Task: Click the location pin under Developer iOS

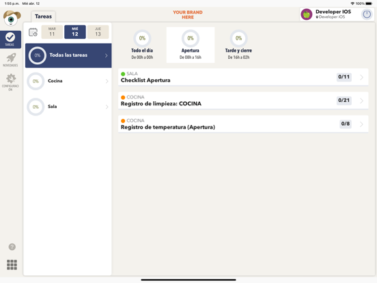Action: [317, 17]
